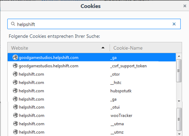Click the _otor cookie name
The height and width of the screenshot is (136, 189).
(115, 74)
